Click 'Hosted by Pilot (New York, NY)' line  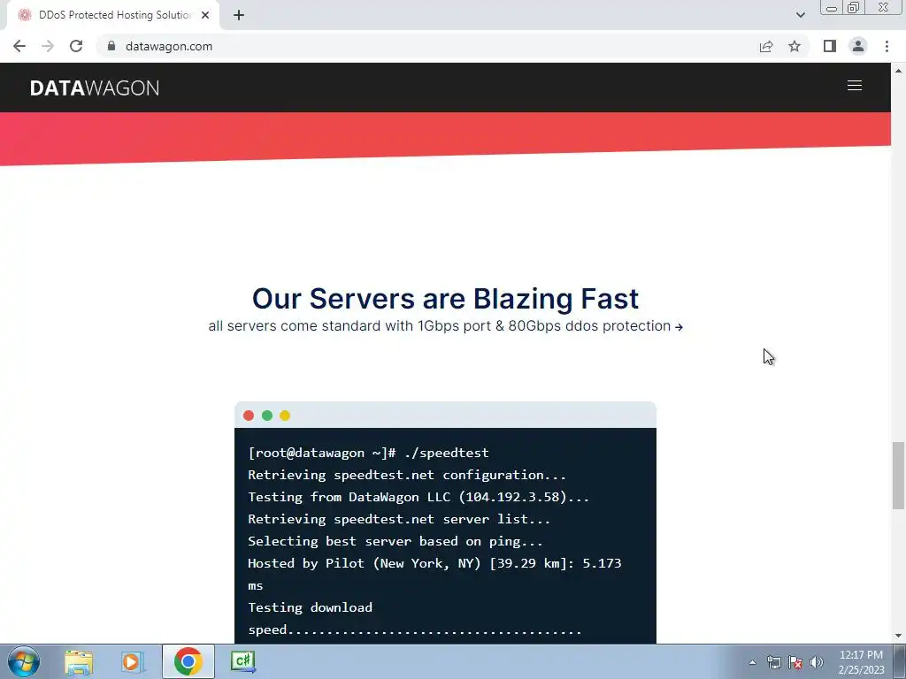[x=434, y=563]
